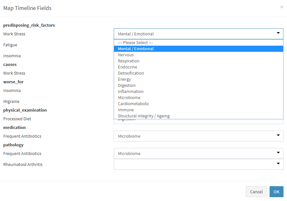This screenshot has height=201, width=287.
Task: Select the "Energy" option
Action: click(x=124, y=79)
